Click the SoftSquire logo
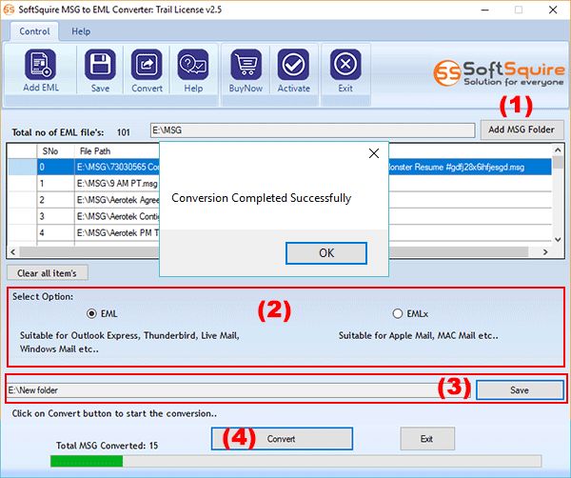The width and height of the screenshot is (571, 478). [x=499, y=73]
